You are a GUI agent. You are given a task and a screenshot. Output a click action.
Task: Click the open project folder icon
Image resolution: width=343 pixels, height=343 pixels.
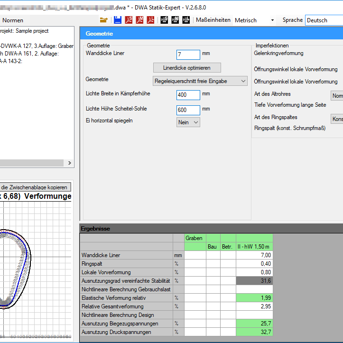(x=104, y=20)
